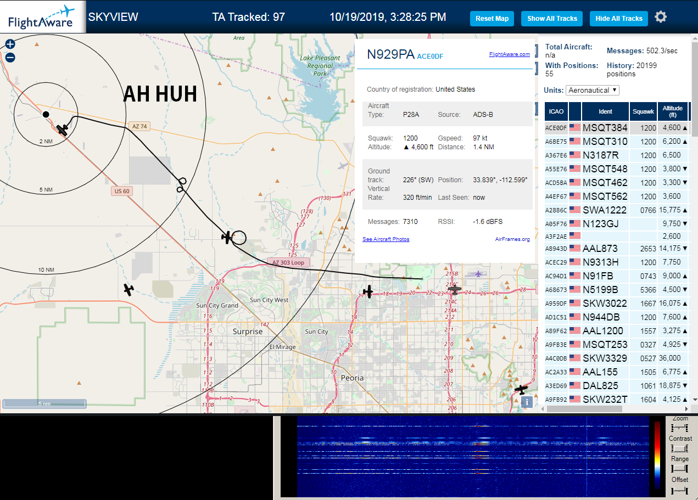Sort table by Ident column header
Screen dimensions: 698x500
tap(605, 111)
